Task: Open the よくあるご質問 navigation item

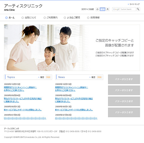Action: click(72, 18)
